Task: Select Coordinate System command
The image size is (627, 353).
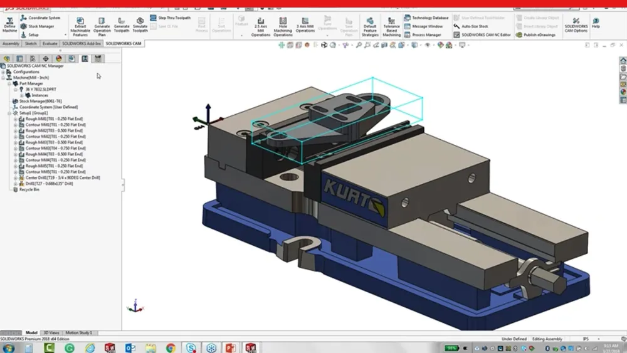Action: (40, 18)
